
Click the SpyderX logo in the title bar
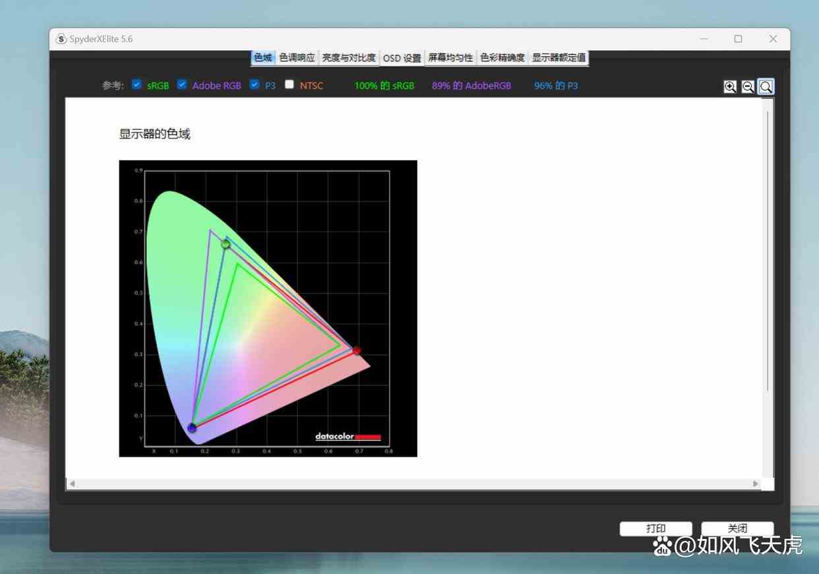point(61,39)
